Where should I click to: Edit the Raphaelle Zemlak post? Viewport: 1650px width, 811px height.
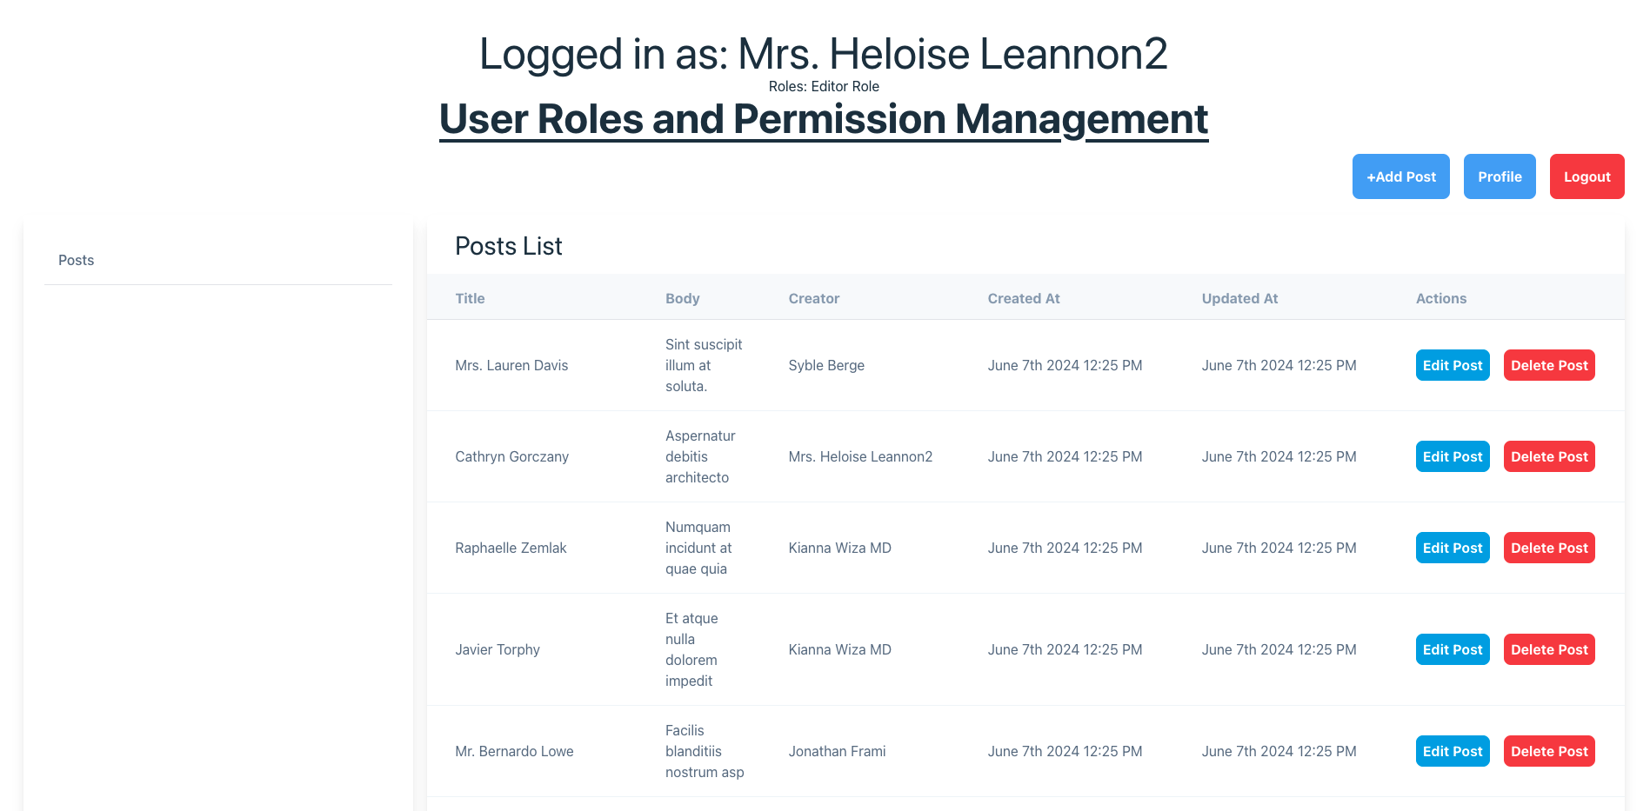1452,548
